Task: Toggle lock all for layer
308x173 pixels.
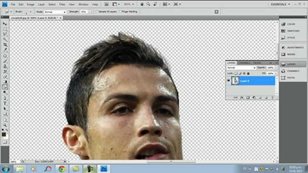Action: (248, 74)
